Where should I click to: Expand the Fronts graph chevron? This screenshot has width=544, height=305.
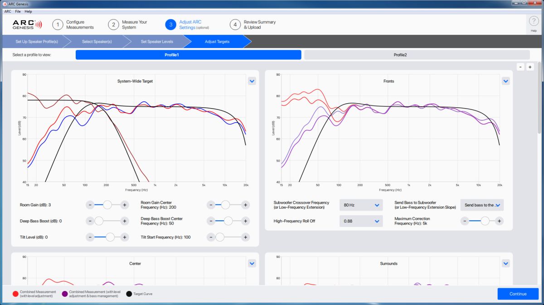point(506,81)
